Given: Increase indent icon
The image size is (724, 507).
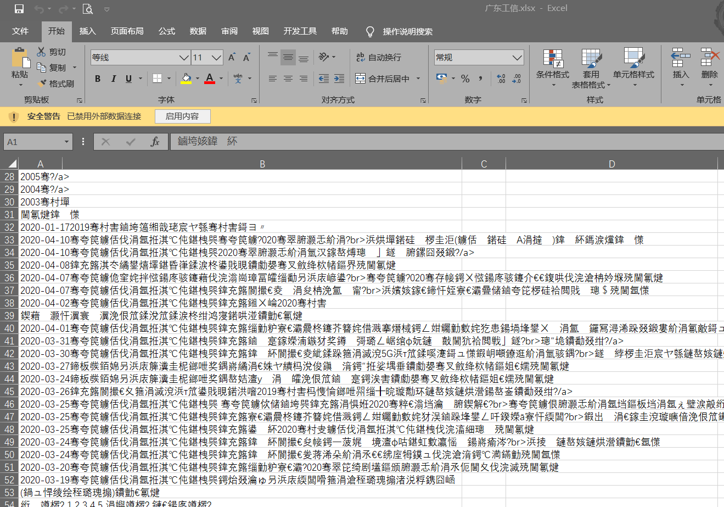Looking at the screenshot, I should 339,79.
